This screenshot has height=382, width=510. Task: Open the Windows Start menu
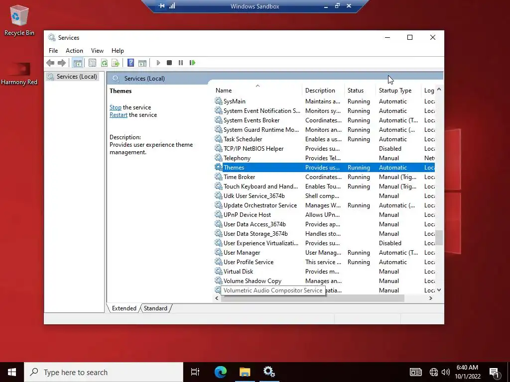tap(12, 372)
